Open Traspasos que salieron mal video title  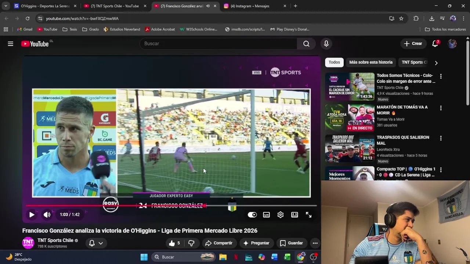click(403, 140)
